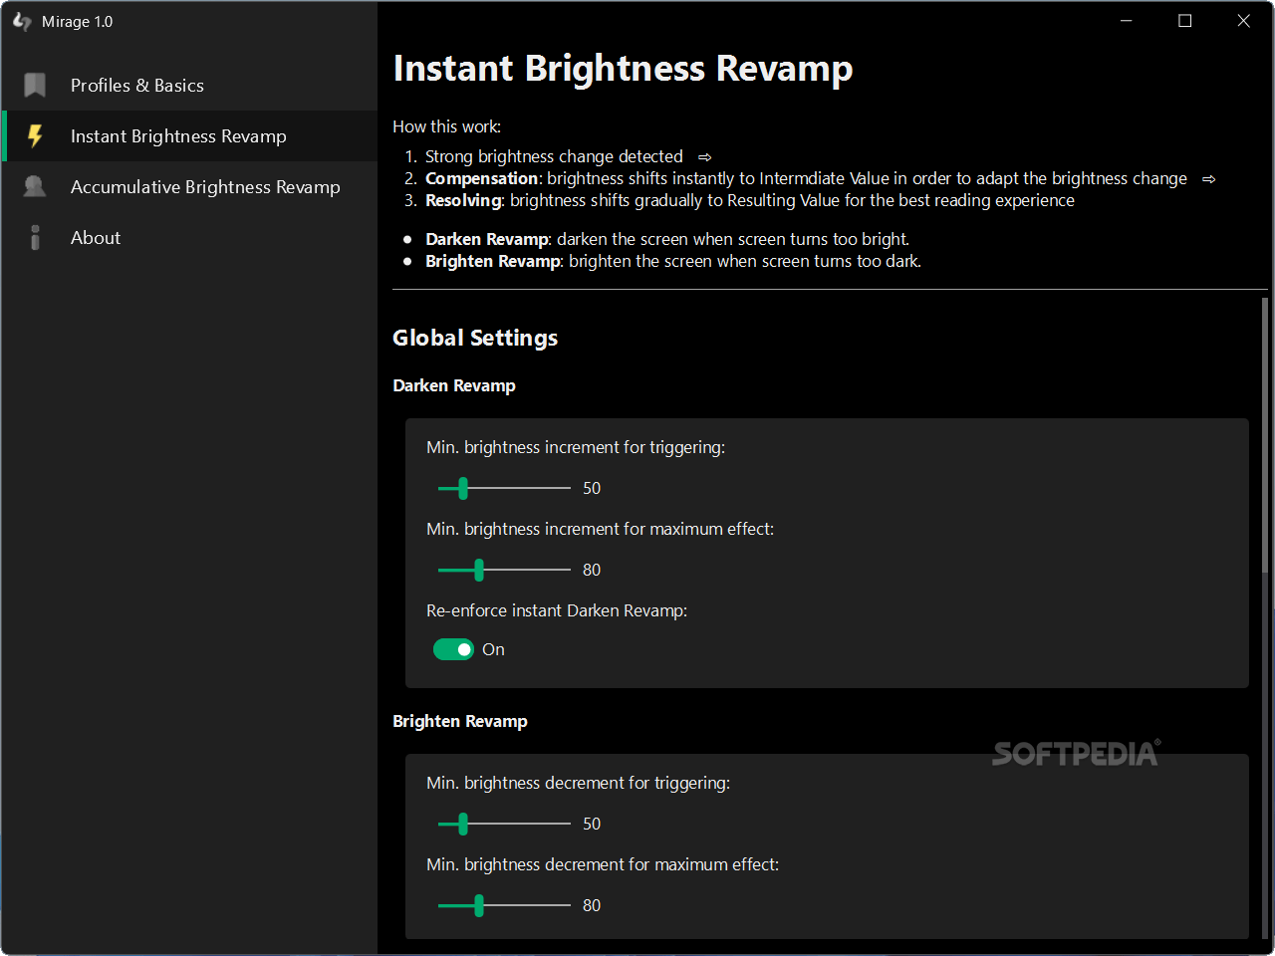Click the value 50 beside the triggering slider
The image size is (1275, 956).
point(592,488)
